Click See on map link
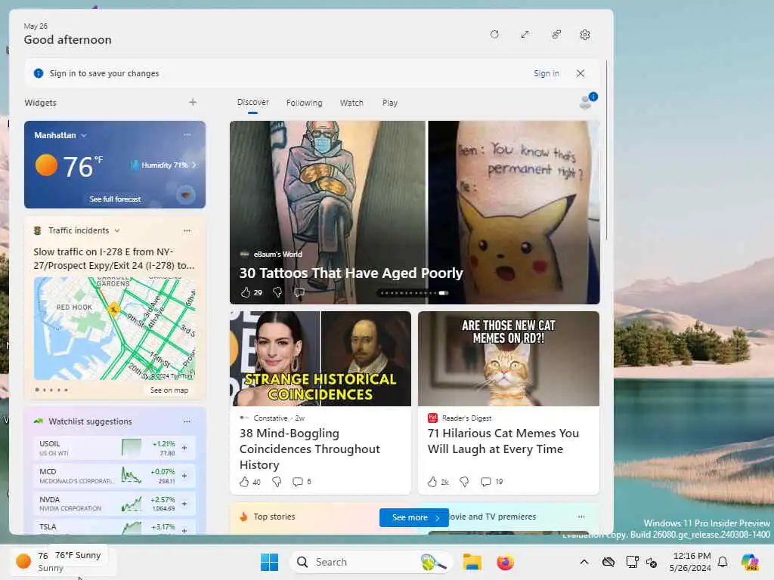Screen dimensions: 774x580 click(x=169, y=390)
